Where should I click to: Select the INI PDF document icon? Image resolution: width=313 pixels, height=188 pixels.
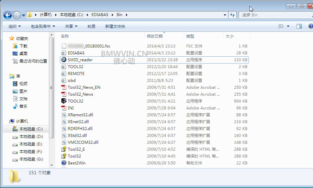click(64, 108)
